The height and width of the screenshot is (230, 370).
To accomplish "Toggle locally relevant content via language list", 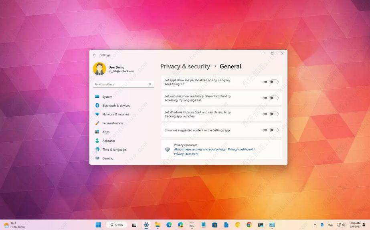I will click(274, 98).
